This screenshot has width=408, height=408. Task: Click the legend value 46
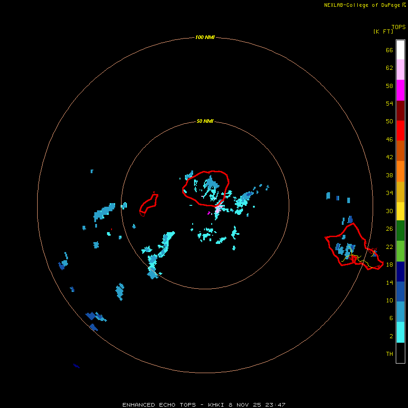[389, 140]
